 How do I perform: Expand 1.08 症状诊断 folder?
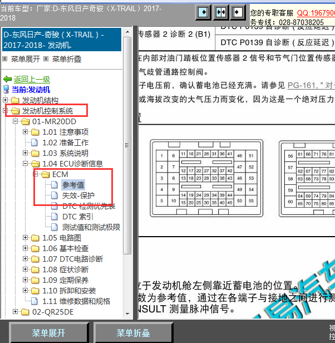[x=26, y=269]
